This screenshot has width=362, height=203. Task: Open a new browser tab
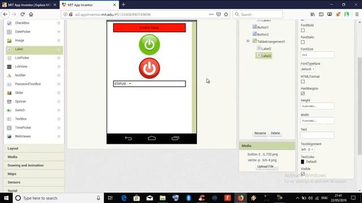point(123,5)
